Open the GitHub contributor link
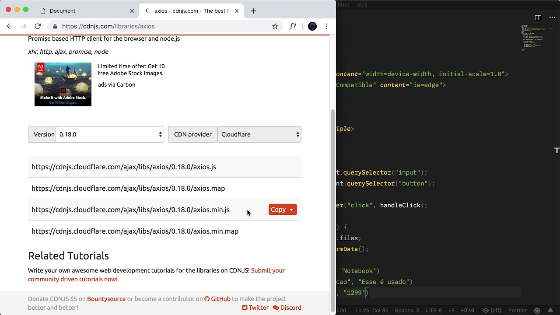Image resolution: width=560 pixels, height=315 pixels. [217, 299]
